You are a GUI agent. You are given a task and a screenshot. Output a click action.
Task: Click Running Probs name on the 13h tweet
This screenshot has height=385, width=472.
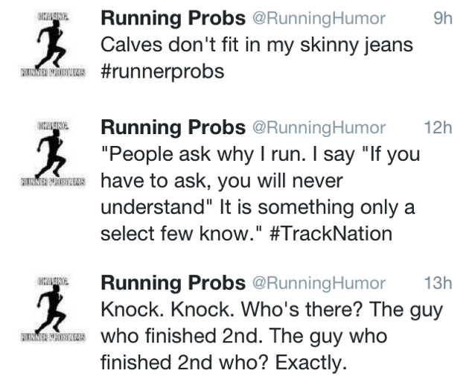[x=172, y=283]
